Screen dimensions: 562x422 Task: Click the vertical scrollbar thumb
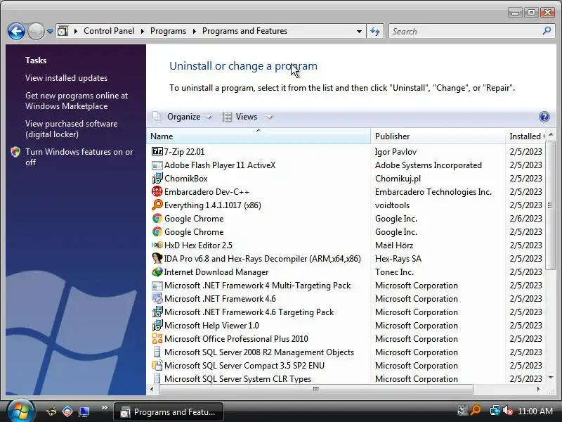pos(550,205)
